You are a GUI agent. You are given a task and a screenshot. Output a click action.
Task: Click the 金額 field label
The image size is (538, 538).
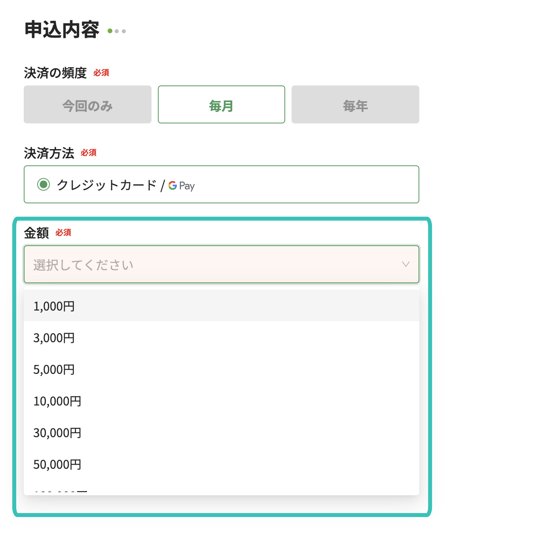tap(36, 233)
